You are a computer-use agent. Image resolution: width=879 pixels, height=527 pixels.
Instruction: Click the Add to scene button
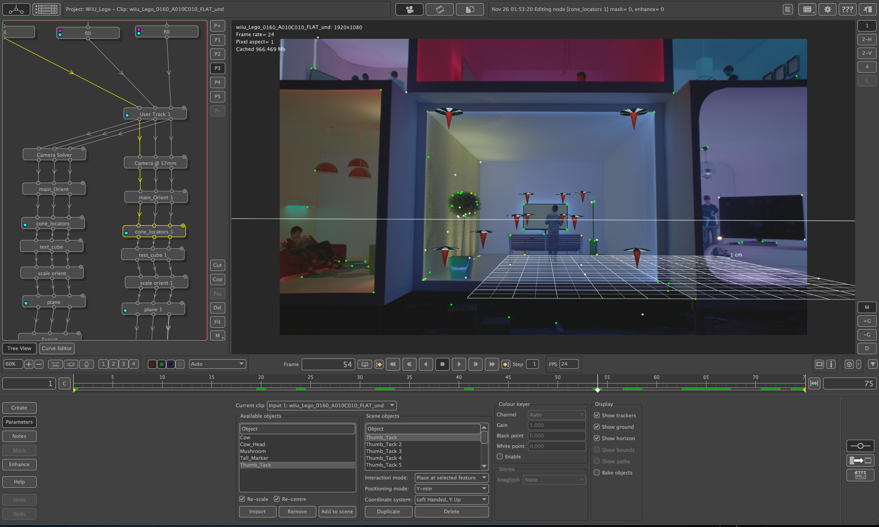click(x=337, y=511)
